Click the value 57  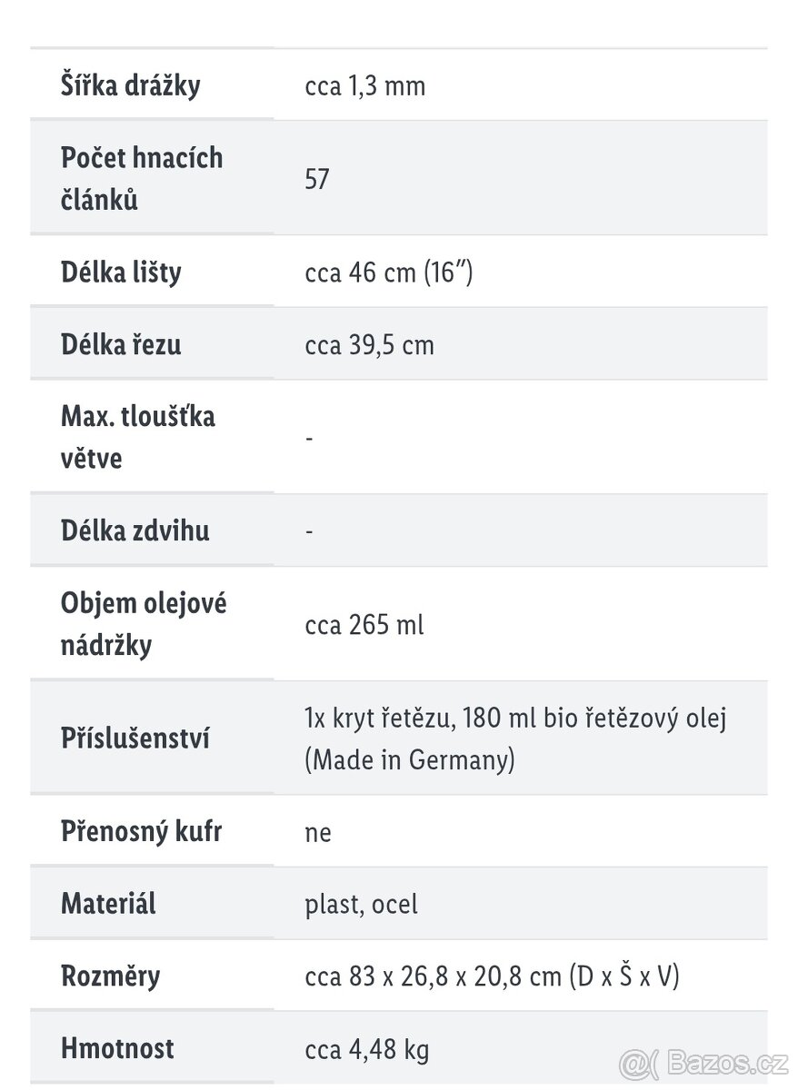(317, 179)
